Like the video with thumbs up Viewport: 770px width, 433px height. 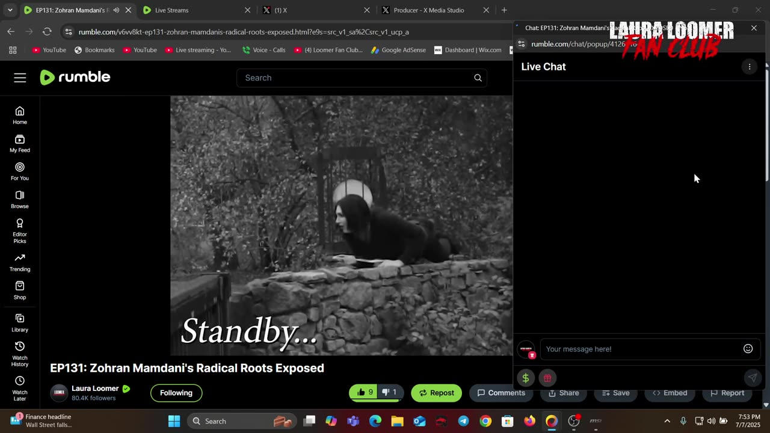365,393
